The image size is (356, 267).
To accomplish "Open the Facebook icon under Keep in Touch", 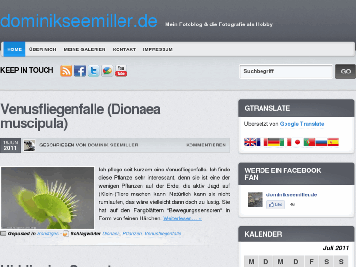I will coord(80,71).
